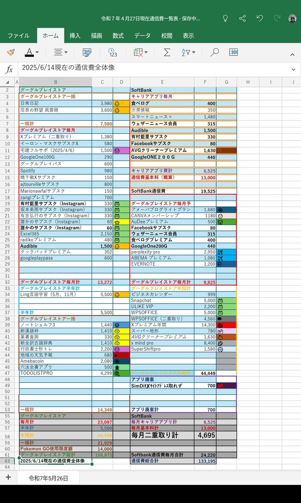
Task: Open the user profile avatar
Action: tap(292, 18)
